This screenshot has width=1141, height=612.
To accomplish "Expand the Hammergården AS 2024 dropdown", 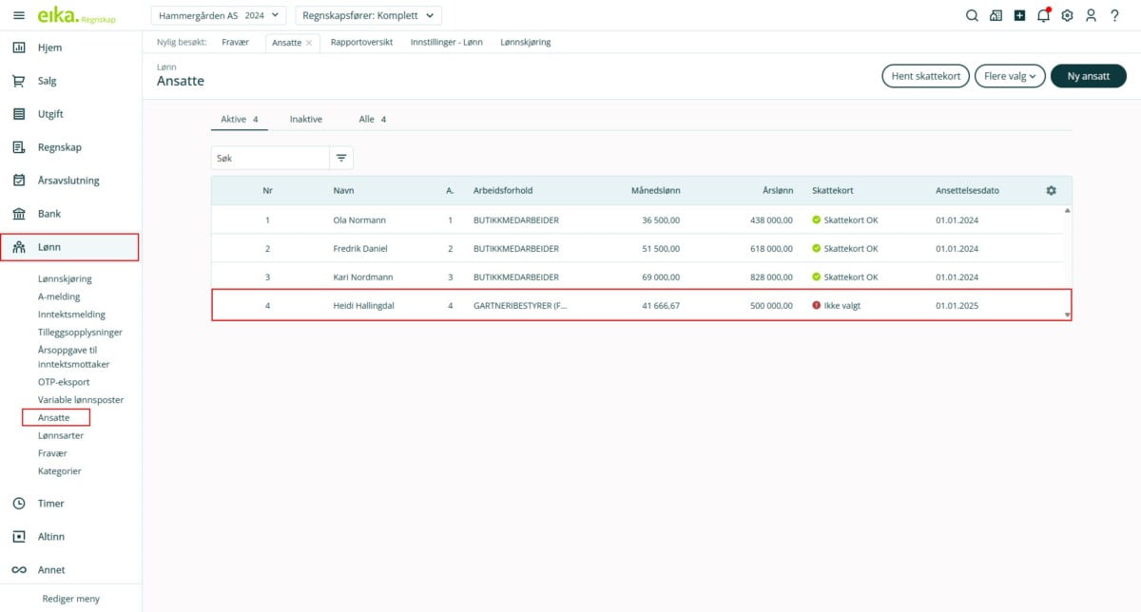I will 219,15.
